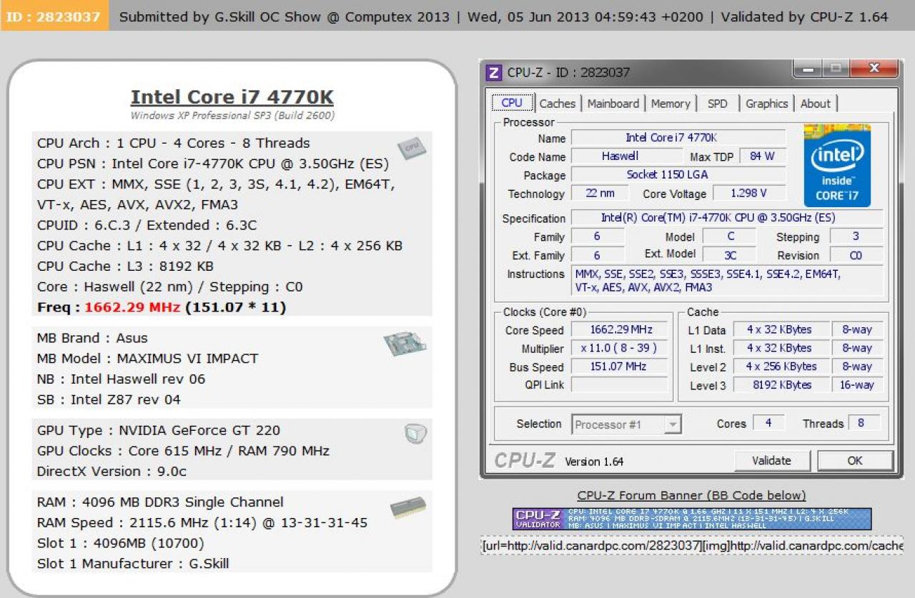Open the About tab
The width and height of the screenshot is (915, 598).
[816, 104]
